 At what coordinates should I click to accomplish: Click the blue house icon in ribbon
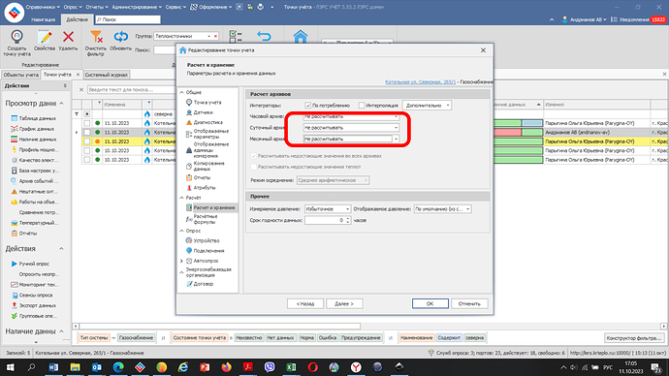pos(301,37)
